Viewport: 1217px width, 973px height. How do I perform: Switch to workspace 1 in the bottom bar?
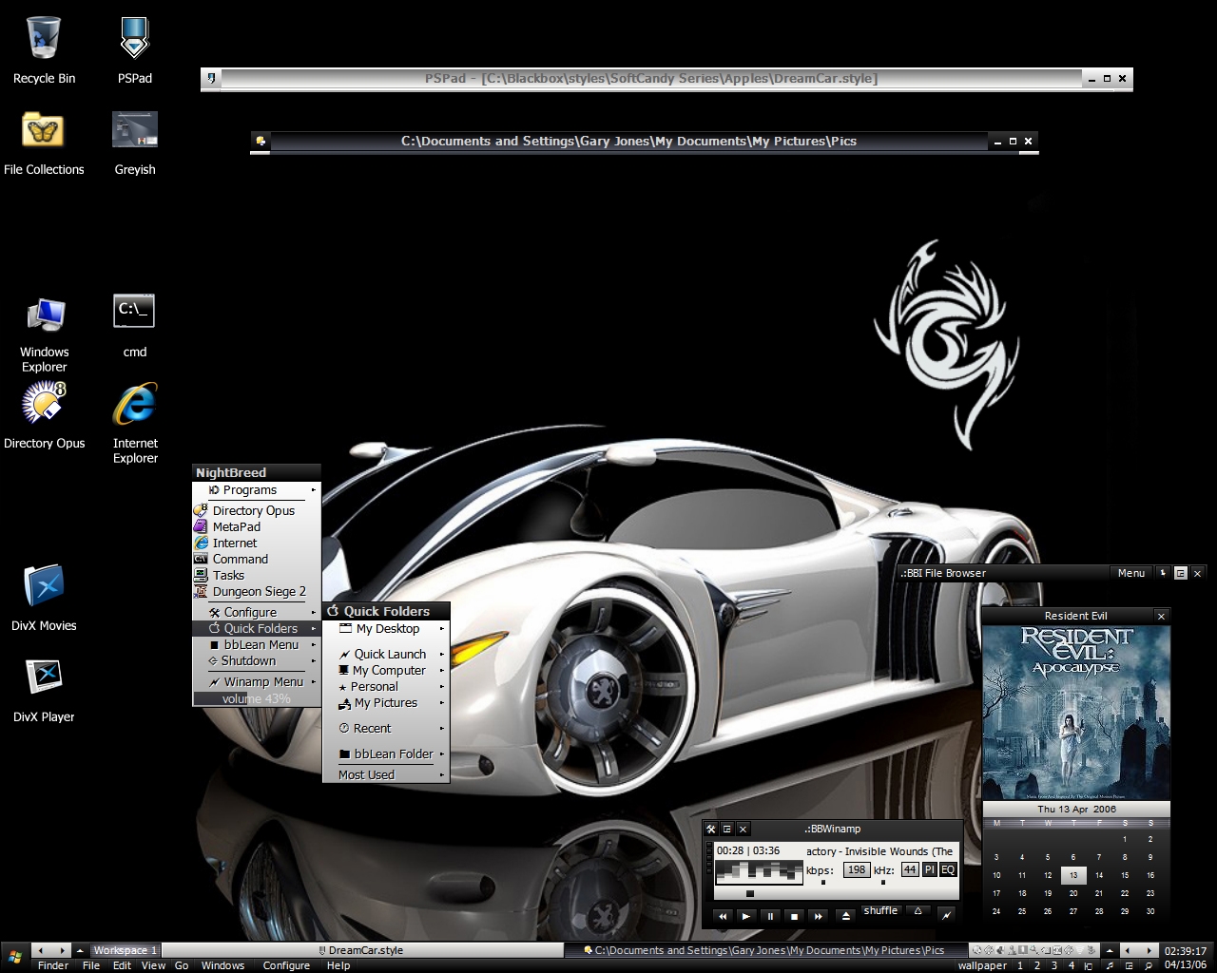[1020, 965]
